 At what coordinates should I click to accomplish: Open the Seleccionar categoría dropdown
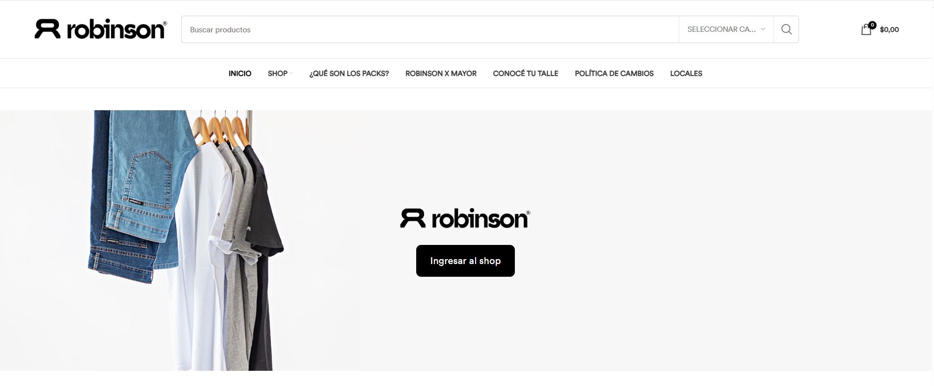click(x=726, y=29)
